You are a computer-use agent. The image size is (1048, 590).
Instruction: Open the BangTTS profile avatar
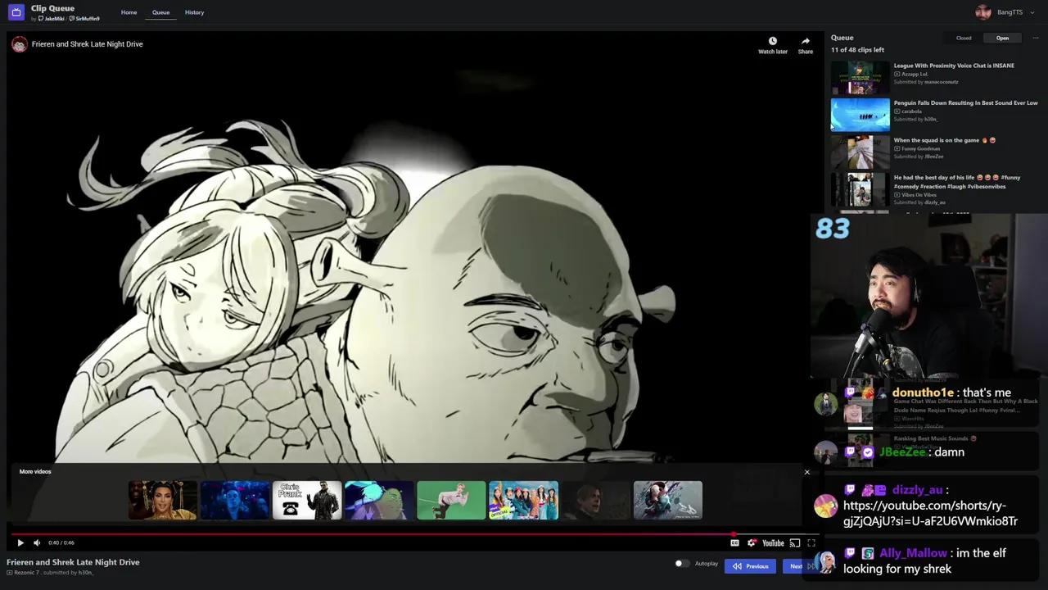coord(983,12)
